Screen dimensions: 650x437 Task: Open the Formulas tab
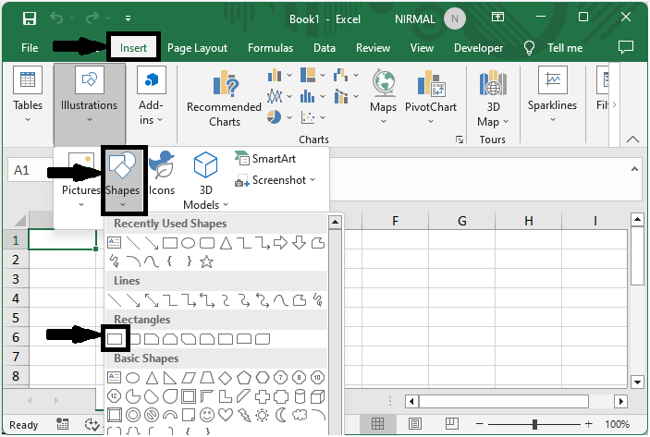pos(270,48)
